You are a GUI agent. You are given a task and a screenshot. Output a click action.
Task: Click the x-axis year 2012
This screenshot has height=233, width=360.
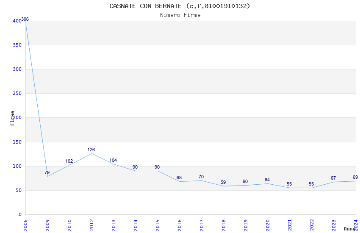[x=91, y=225]
